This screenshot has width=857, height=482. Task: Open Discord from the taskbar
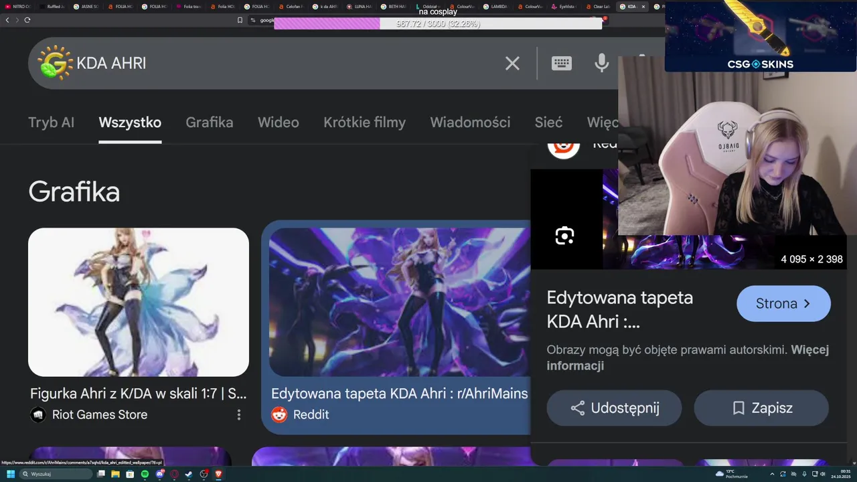(160, 474)
